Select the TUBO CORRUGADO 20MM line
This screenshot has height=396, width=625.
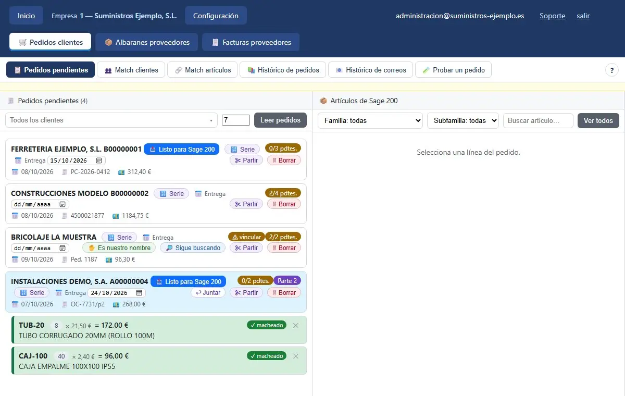pyautogui.click(x=159, y=330)
